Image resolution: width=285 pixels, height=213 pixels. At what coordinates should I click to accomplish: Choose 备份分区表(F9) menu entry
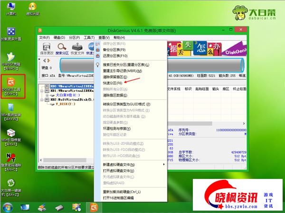(114, 50)
